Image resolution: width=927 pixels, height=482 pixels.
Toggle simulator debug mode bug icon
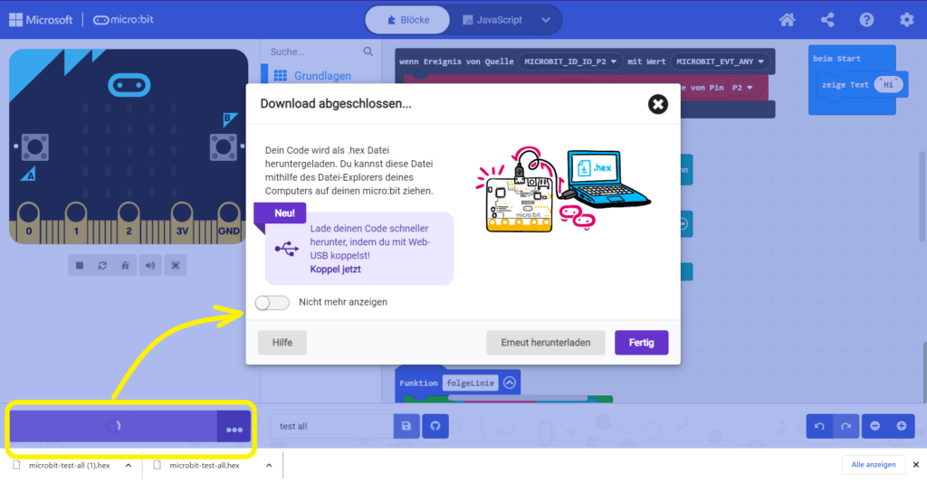(125, 266)
